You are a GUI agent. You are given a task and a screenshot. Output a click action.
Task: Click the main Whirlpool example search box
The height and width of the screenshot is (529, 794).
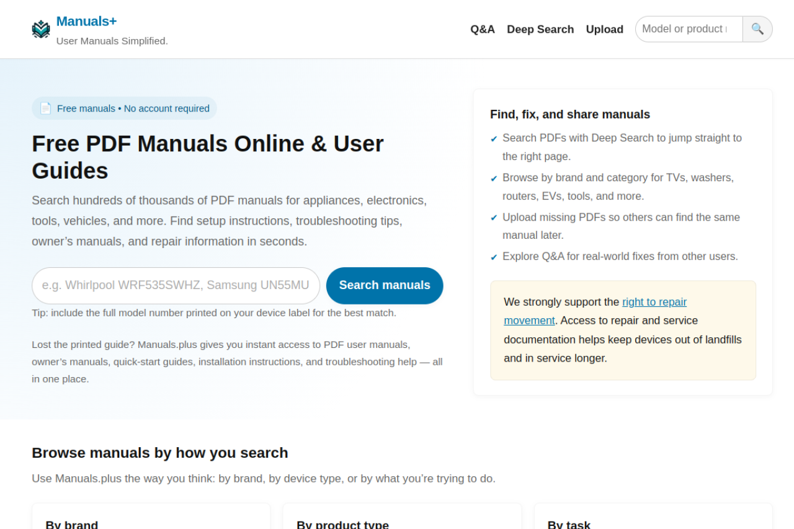pos(176,285)
